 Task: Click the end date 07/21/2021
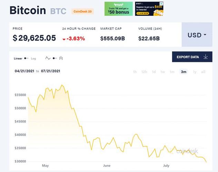[51, 71]
